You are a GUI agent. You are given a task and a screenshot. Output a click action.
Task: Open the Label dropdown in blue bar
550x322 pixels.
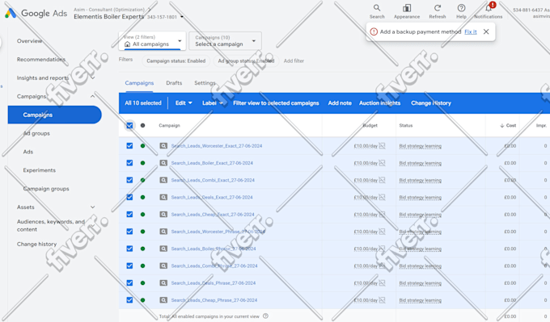click(x=213, y=103)
